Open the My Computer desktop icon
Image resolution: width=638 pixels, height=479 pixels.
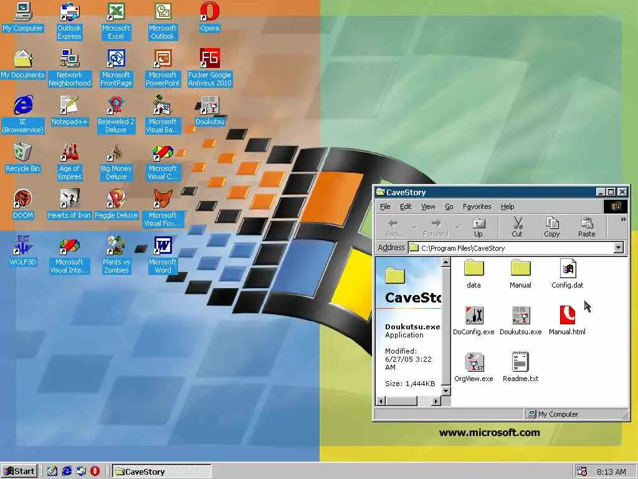point(23,17)
